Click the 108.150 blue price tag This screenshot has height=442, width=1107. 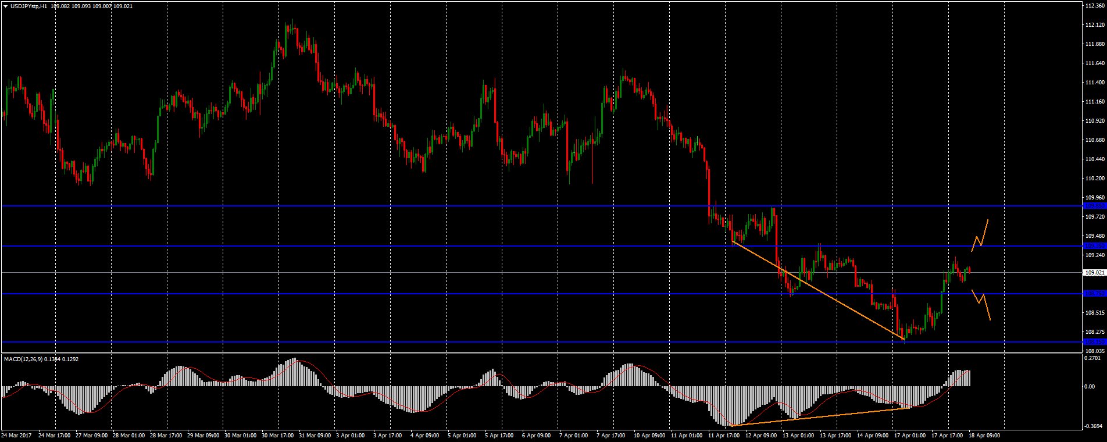coord(1095,342)
